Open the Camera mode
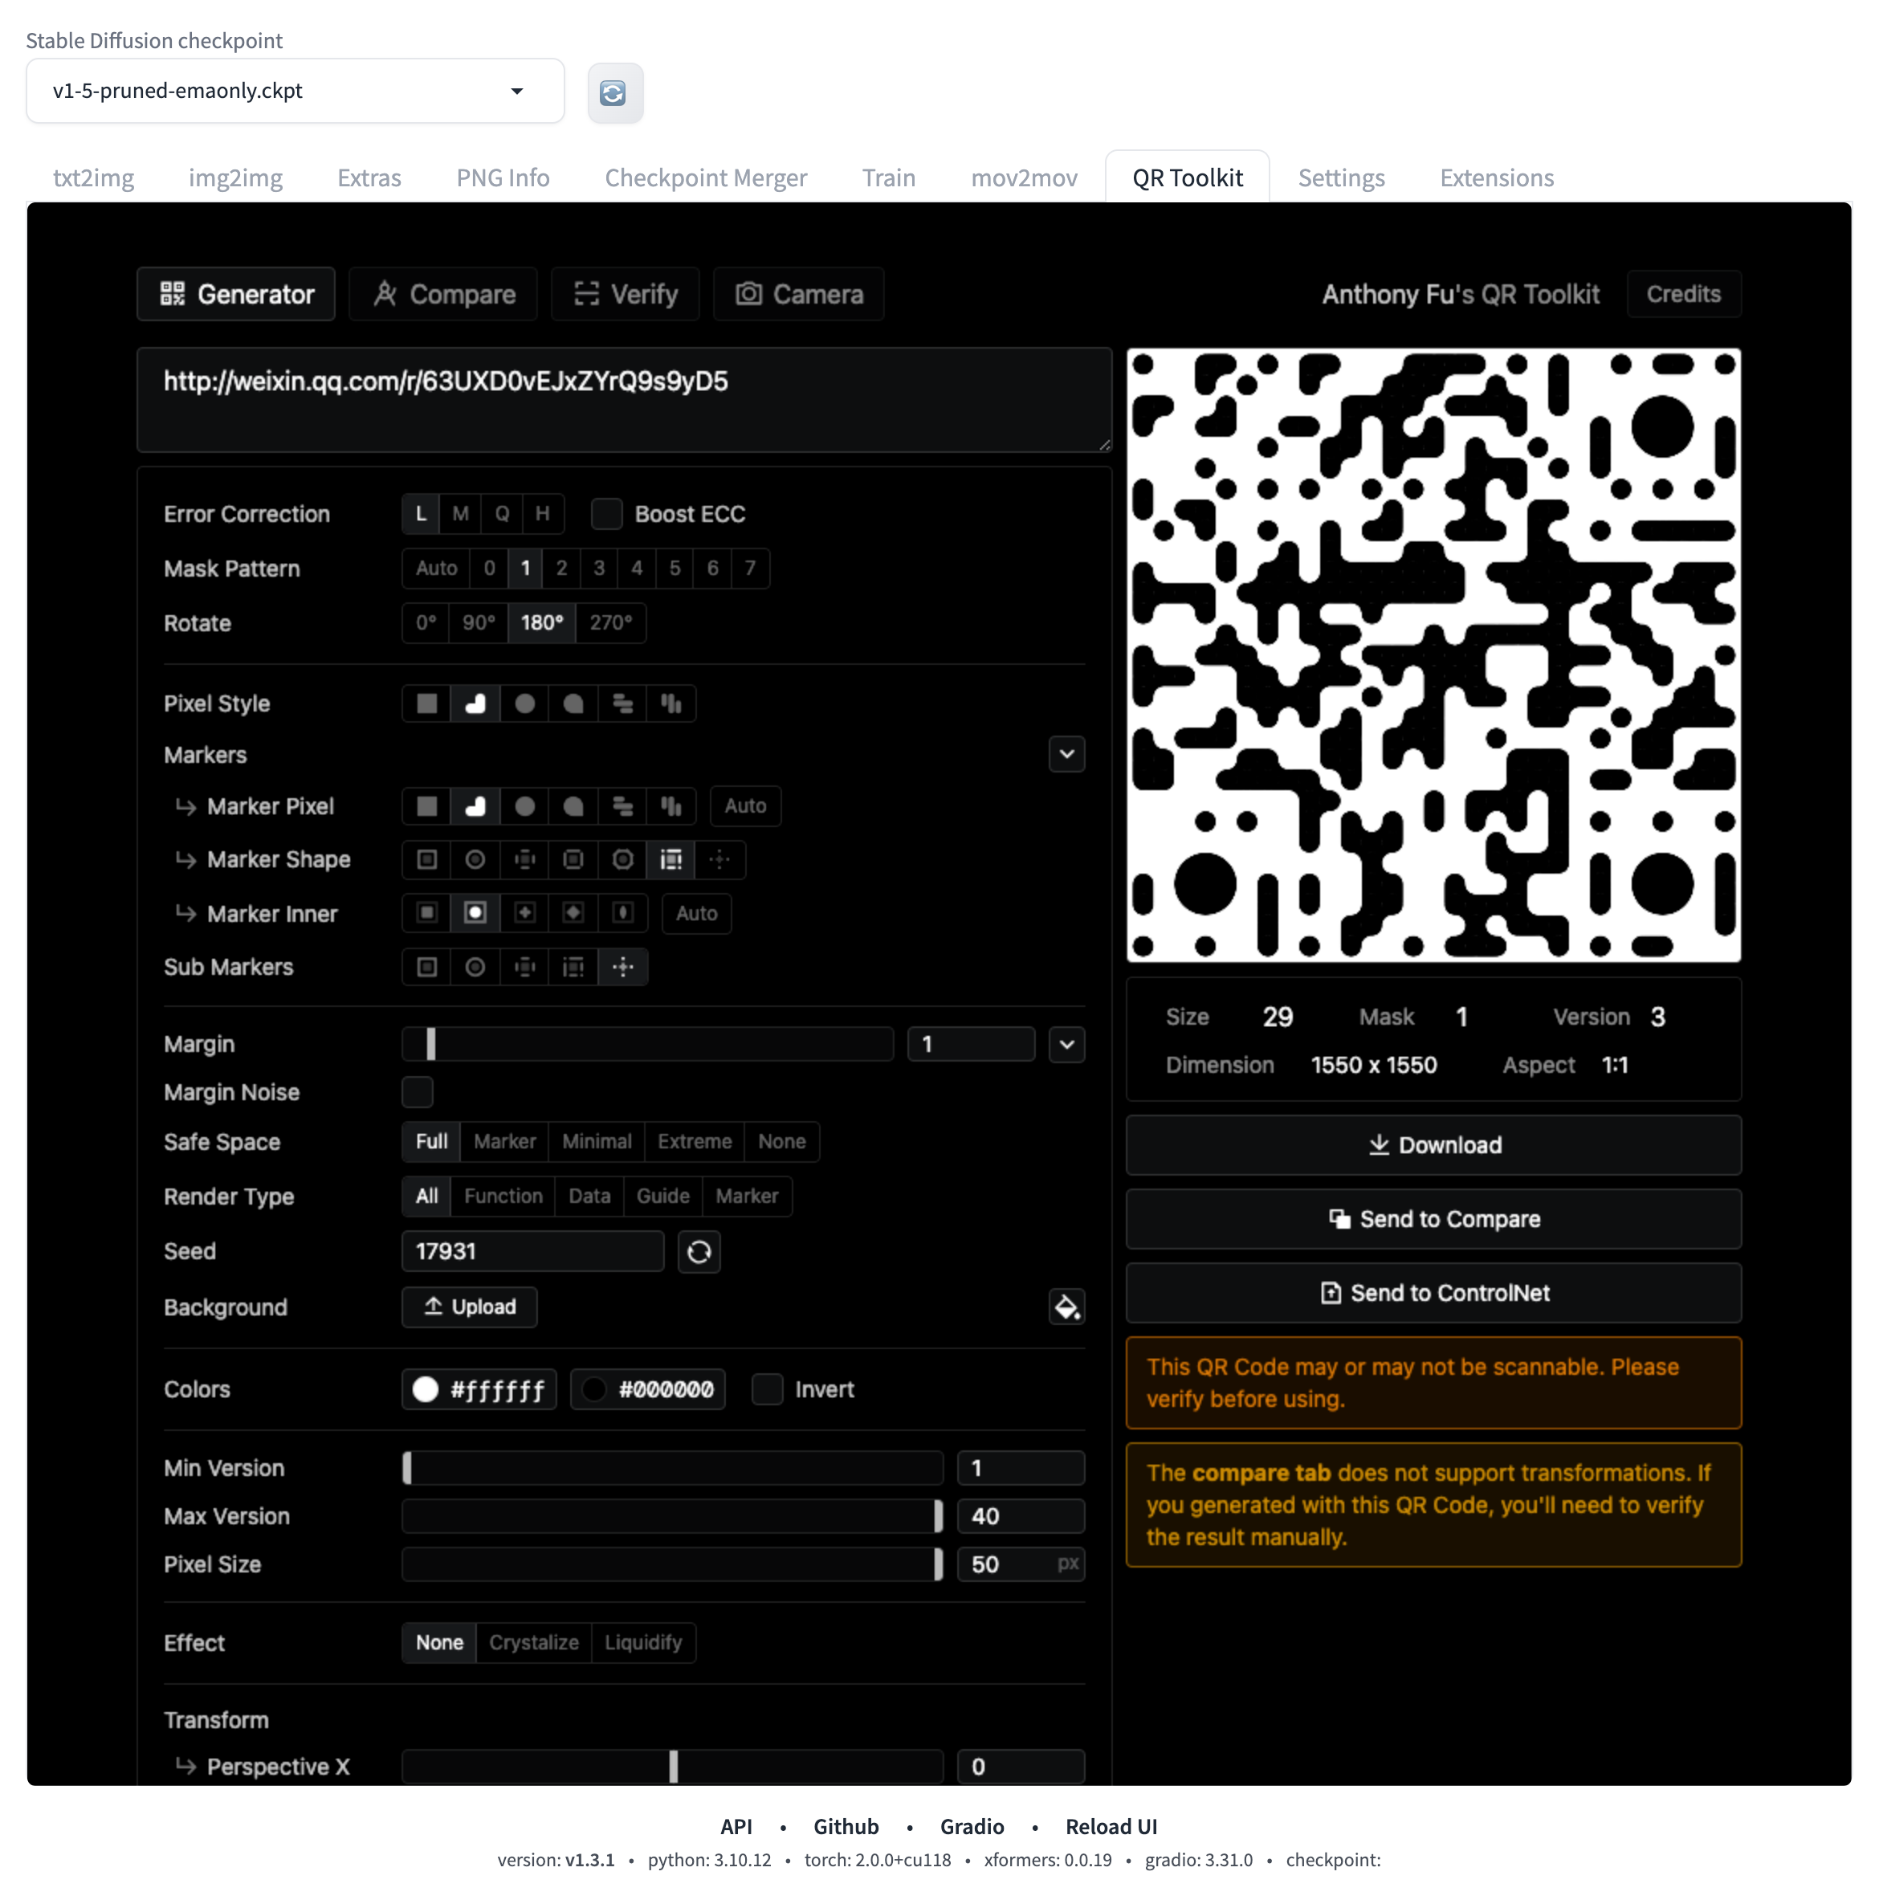The image size is (1879, 1900). [798, 293]
